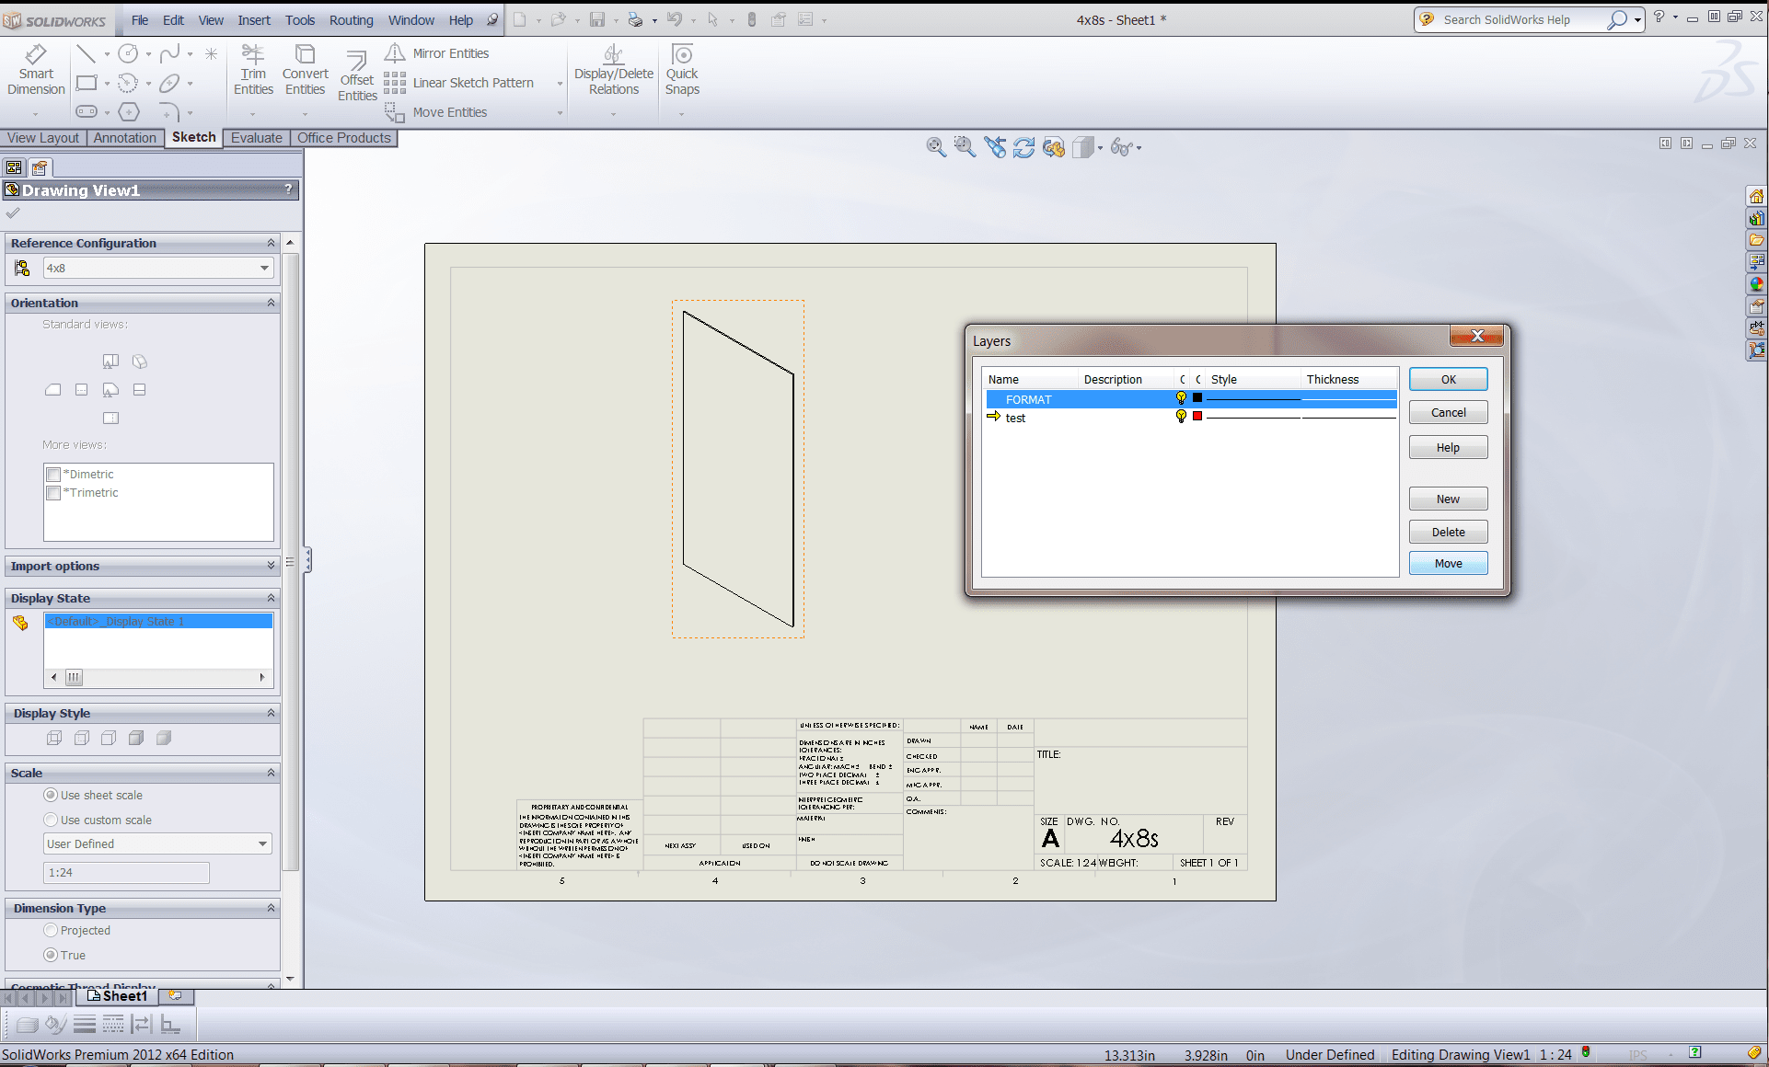The width and height of the screenshot is (1769, 1067).
Task: Click Move in Layers dialog
Action: pos(1448,563)
